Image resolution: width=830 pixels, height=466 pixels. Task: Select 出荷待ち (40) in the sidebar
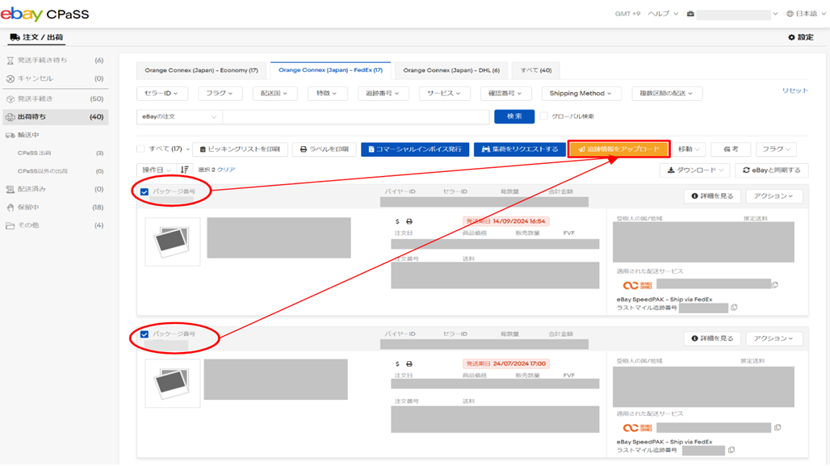tap(55, 117)
